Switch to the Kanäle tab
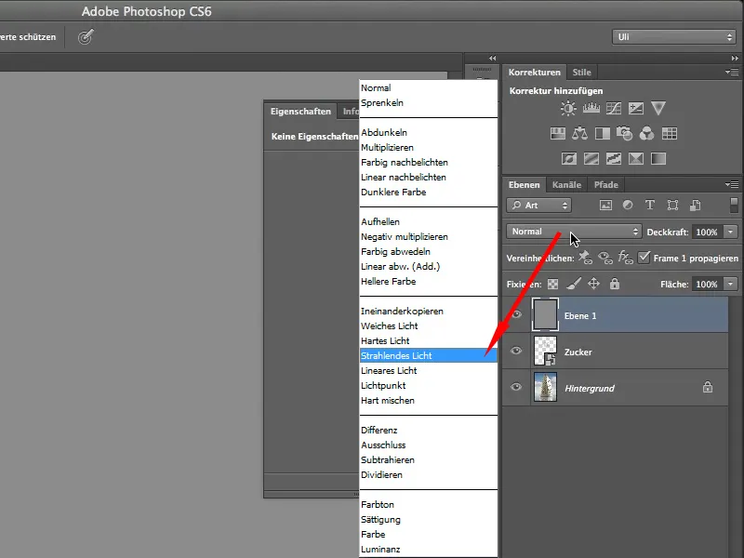This screenshot has width=744, height=558. (566, 184)
